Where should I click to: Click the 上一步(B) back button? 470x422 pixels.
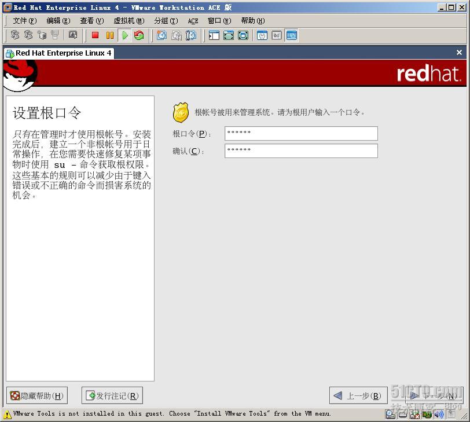coord(358,395)
